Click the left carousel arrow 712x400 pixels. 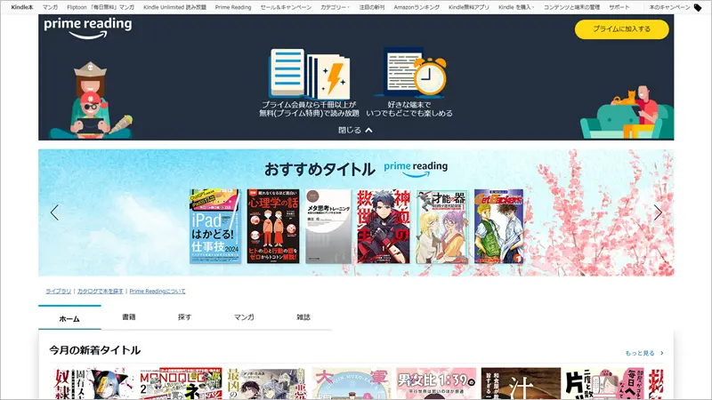(x=54, y=212)
